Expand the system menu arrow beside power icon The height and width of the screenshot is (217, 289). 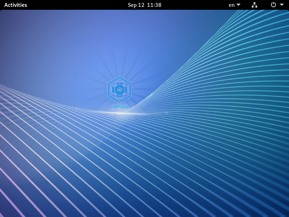tap(282, 5)
